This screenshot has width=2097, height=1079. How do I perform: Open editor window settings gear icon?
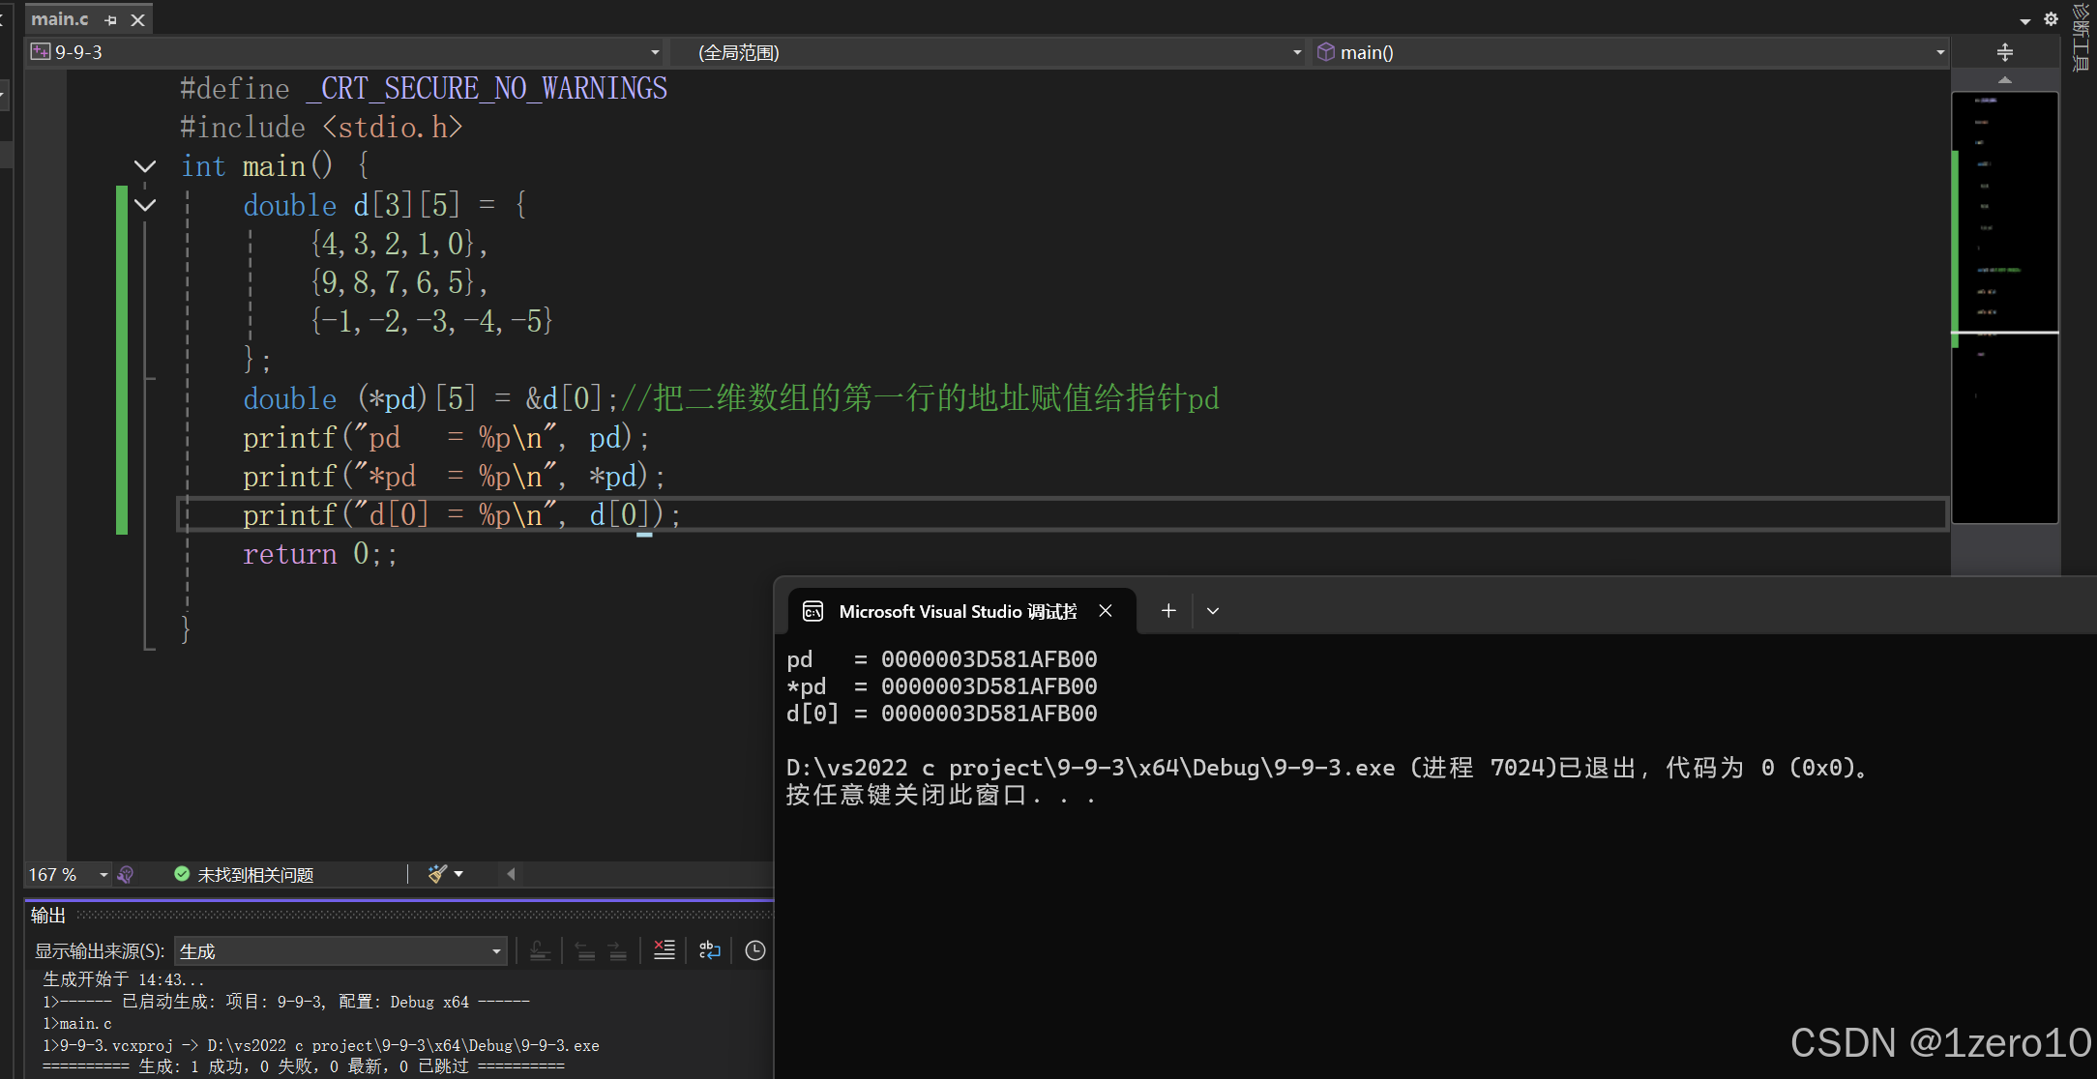click(2051, 19)
